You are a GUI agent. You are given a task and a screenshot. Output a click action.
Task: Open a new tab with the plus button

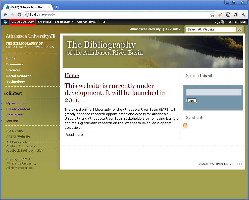56,7
